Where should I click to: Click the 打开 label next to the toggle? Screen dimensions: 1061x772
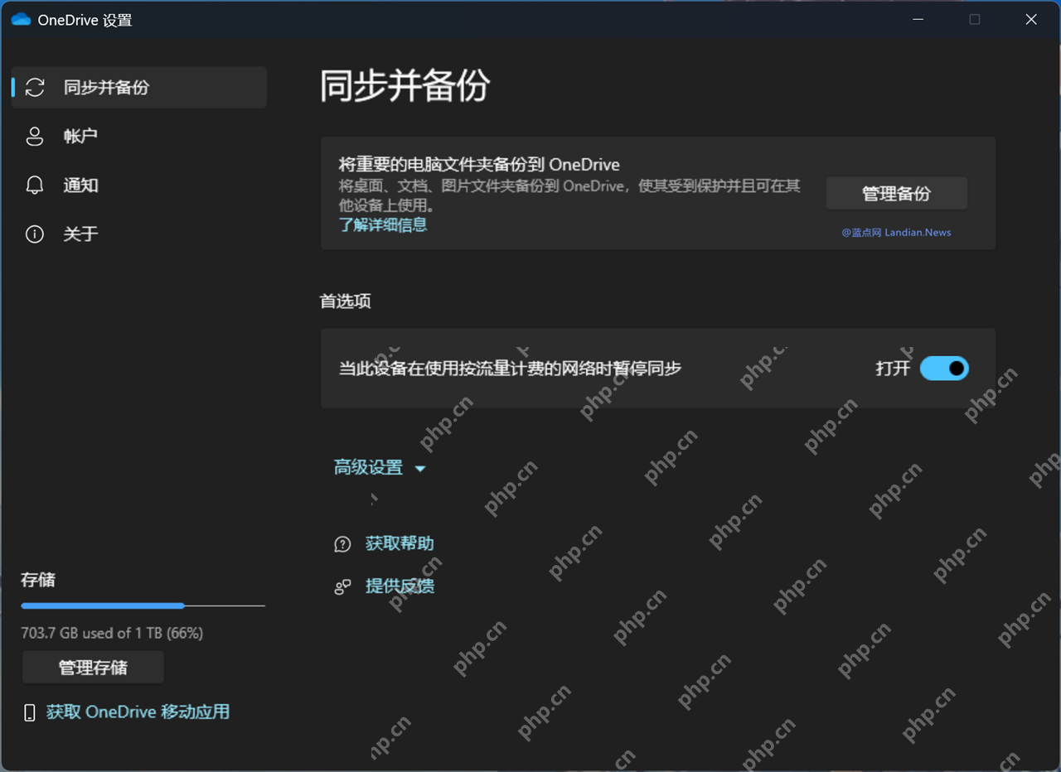pyautogui.click(x=893, y=369)
